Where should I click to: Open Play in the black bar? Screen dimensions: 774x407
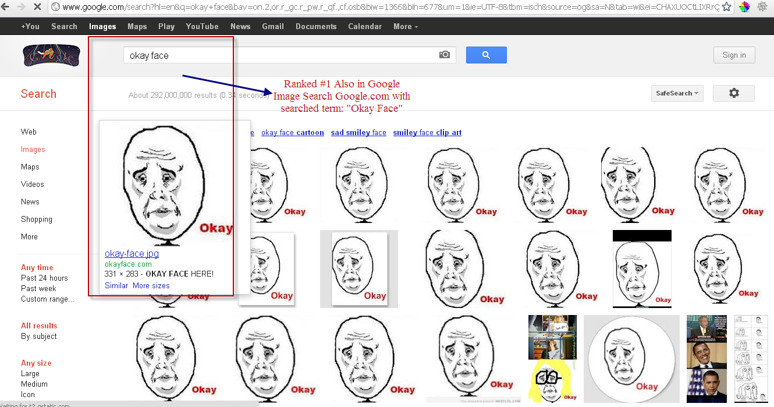[x=166, y=26]
